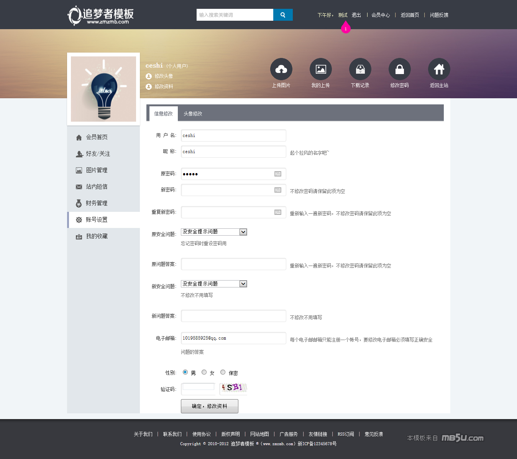Click the logout (退出) link

356,15
